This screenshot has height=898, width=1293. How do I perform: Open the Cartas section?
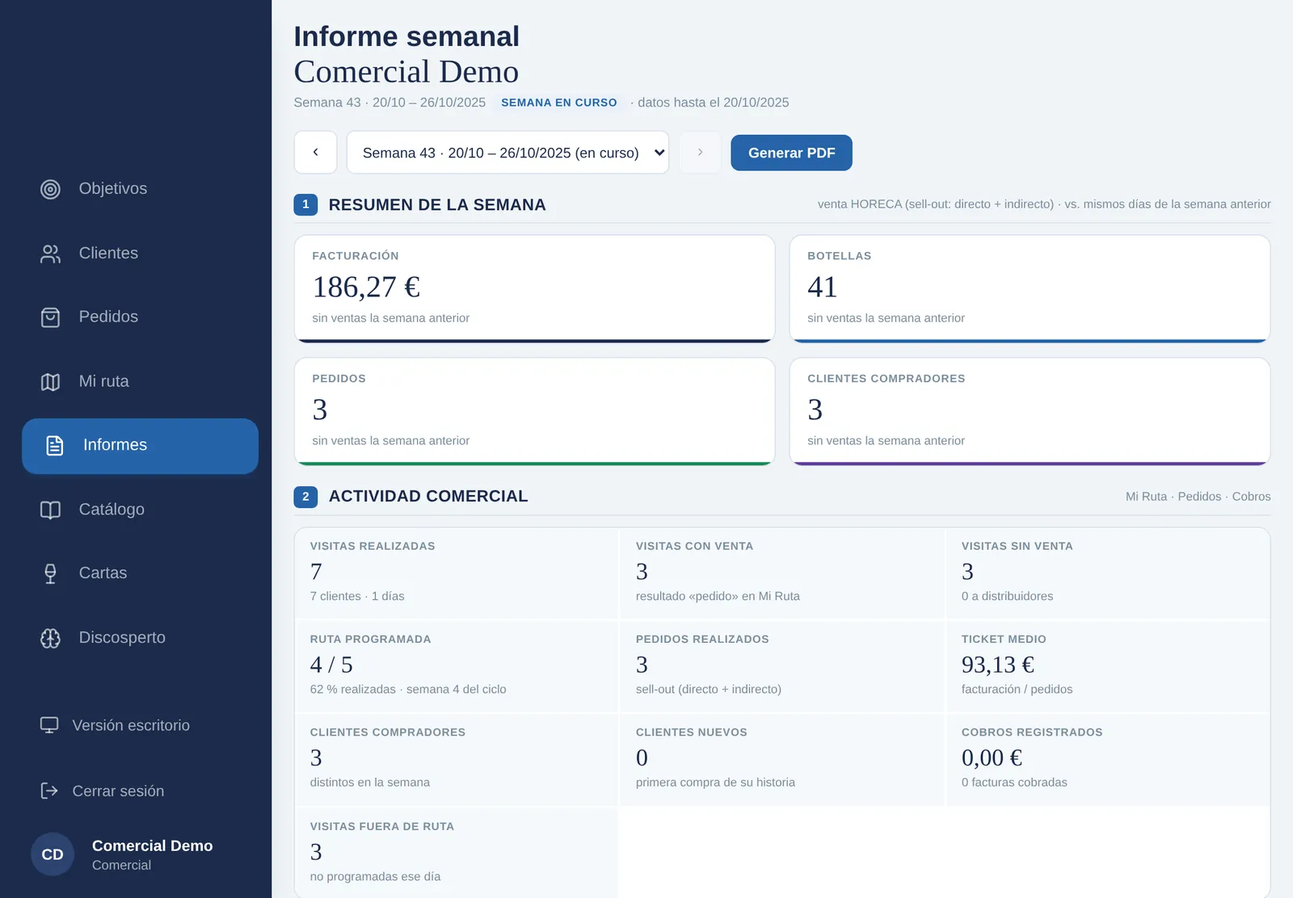point(140,573)
